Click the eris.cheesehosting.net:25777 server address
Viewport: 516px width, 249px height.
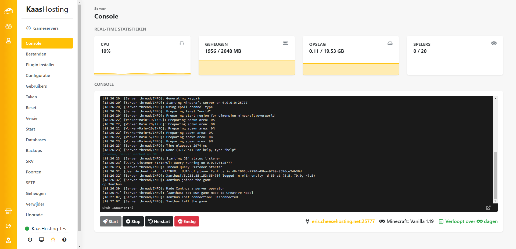343,221
